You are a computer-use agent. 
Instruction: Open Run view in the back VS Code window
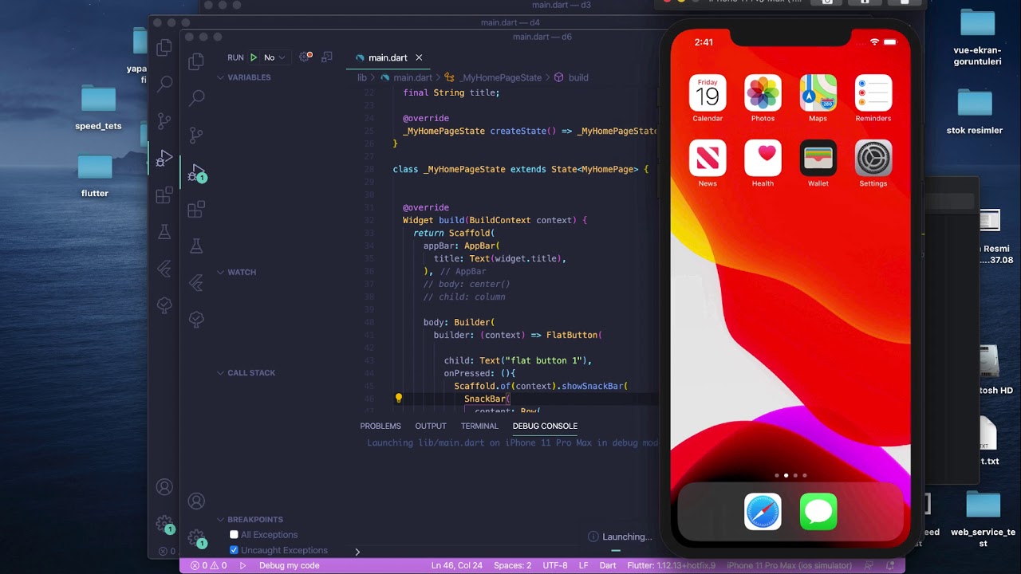tap(164, 158)
